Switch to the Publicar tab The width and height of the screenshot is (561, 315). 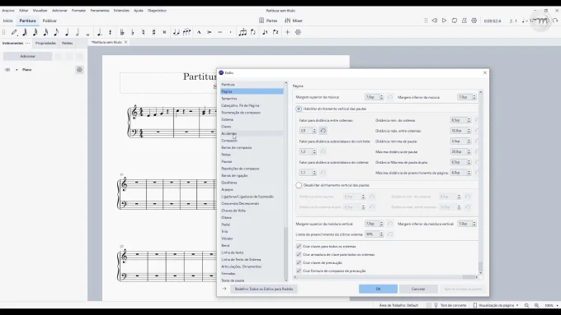(49, 21)
